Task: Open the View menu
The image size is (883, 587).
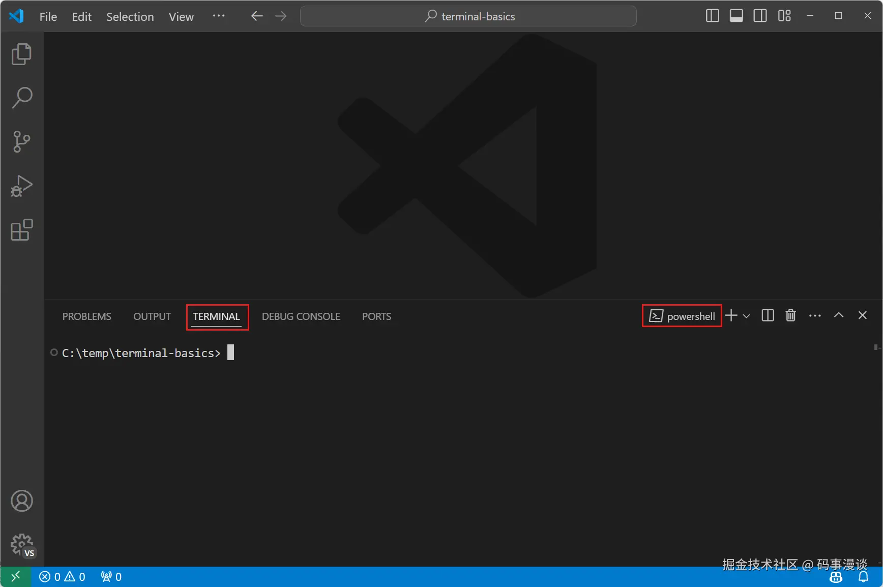Action: [181, 17]
